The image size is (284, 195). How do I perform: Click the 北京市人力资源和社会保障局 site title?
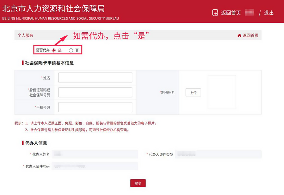click(x=53, y=8)
